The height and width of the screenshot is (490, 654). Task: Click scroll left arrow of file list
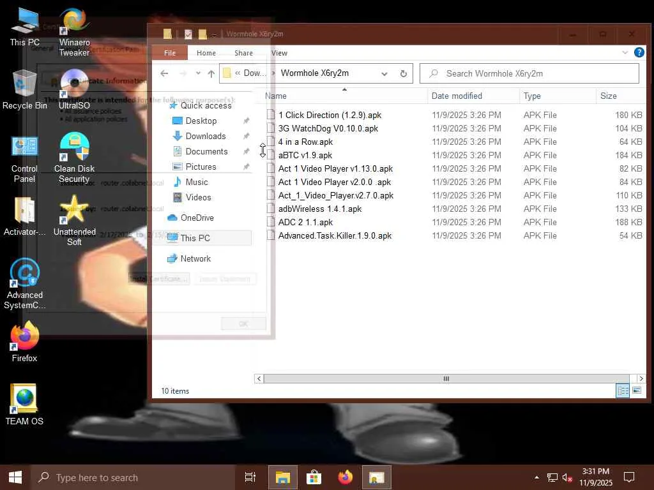259,378
